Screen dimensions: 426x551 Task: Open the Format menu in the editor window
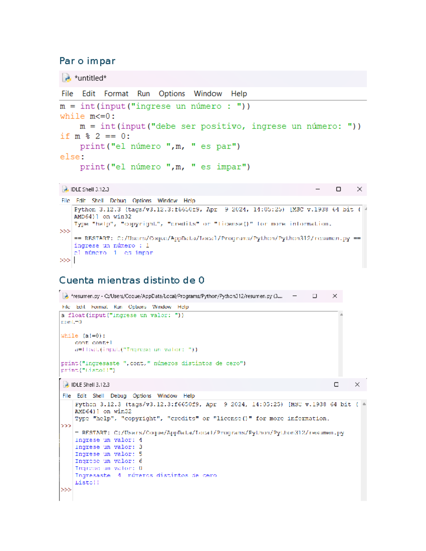tap(116, 93)
